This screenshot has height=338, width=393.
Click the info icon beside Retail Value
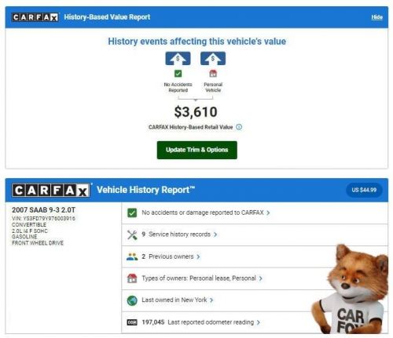click(239, 127)
